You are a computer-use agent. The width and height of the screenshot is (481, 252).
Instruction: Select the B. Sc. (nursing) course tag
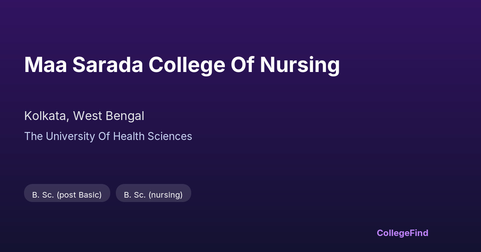[153, 195]
